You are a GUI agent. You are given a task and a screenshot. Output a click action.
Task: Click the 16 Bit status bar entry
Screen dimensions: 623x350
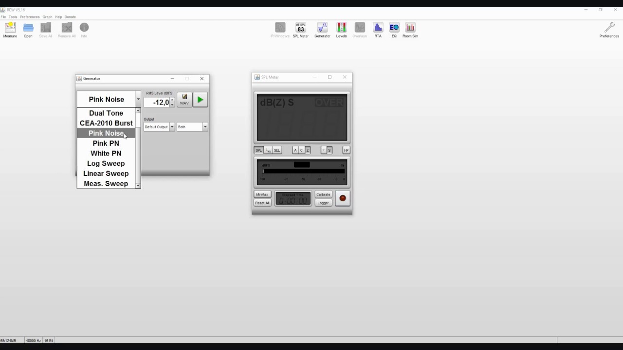click(49, 340)
